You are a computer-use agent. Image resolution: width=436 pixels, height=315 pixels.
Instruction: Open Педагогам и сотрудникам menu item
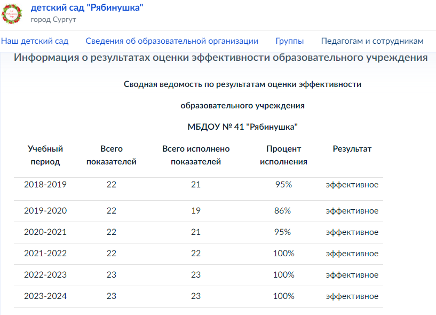coord(372,41)
